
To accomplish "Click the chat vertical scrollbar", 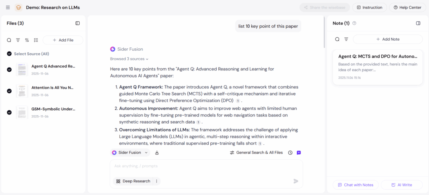I will (324, 33).
